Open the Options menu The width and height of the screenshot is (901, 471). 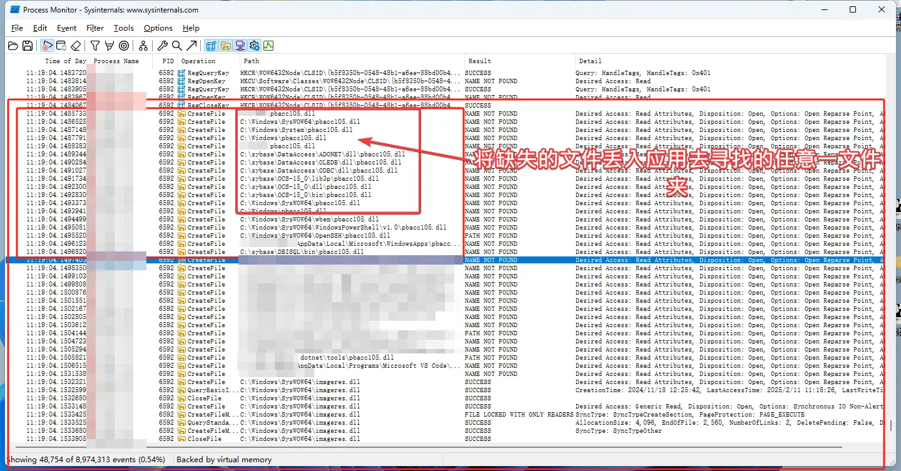pos(158,28)
